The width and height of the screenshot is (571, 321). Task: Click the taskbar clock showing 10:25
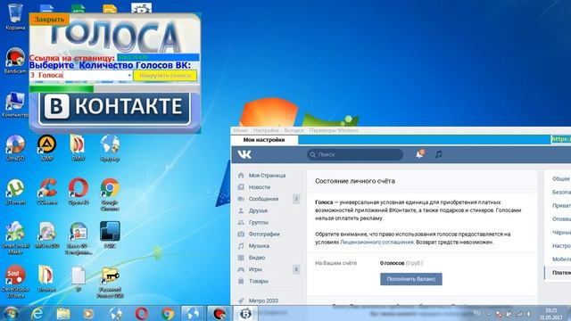pyautogui.click(x=551, y=314)
